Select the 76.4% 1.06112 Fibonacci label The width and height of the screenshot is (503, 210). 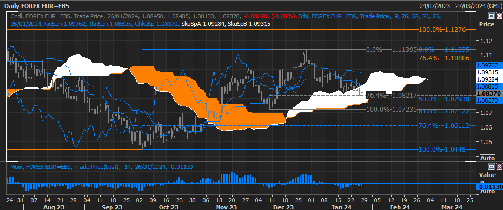pos(444,126)
